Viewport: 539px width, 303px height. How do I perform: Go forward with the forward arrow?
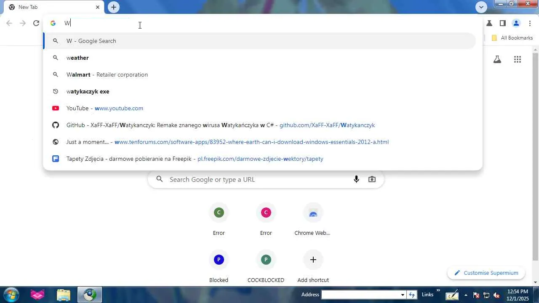click(x=23, y=23)
